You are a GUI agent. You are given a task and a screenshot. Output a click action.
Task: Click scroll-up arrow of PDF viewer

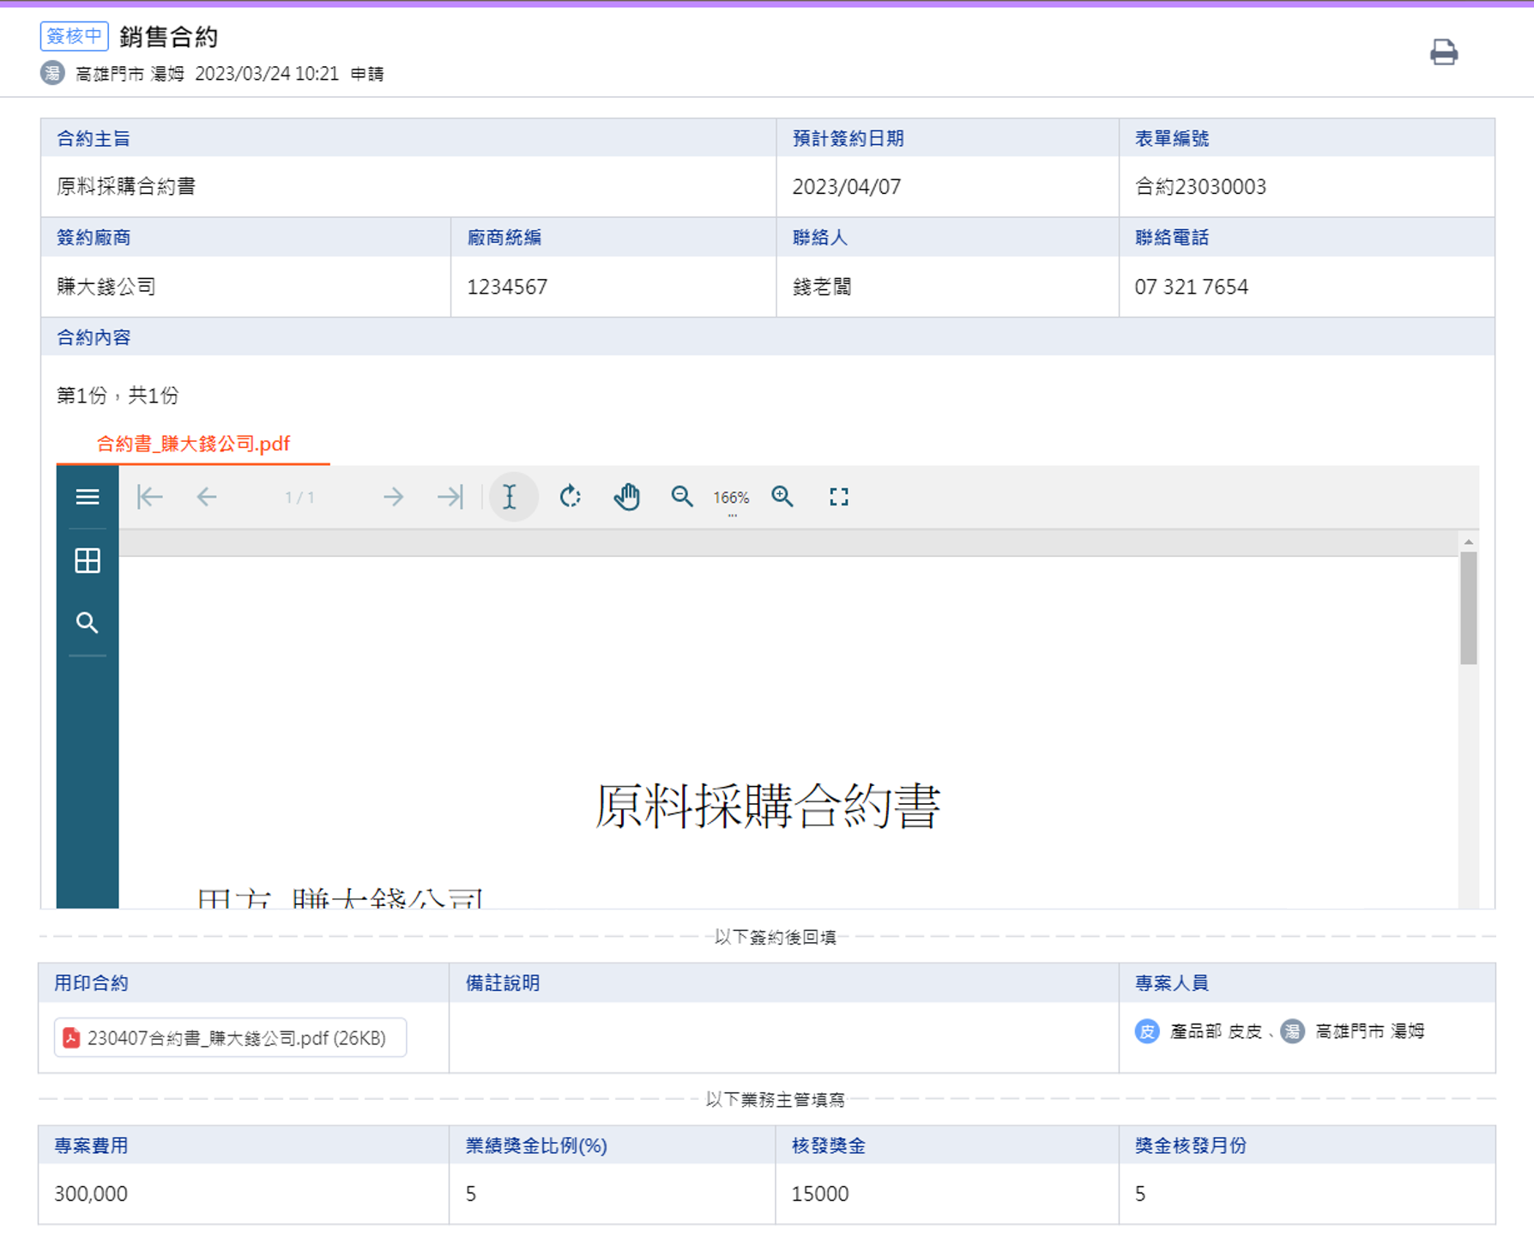click(1469, 541)
